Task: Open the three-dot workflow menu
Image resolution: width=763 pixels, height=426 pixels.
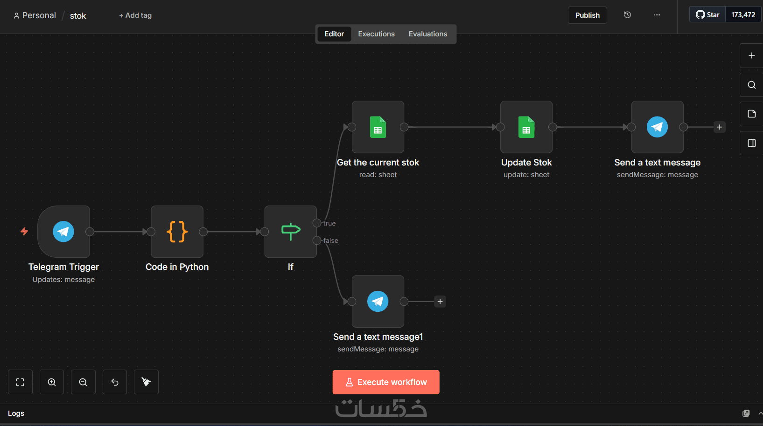Action: tap(657, 15)
